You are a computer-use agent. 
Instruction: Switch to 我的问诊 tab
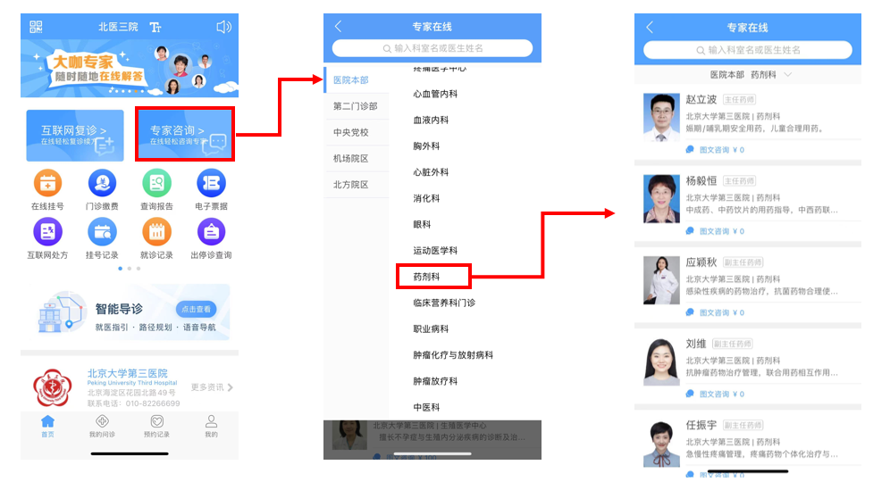pos(102,426)
